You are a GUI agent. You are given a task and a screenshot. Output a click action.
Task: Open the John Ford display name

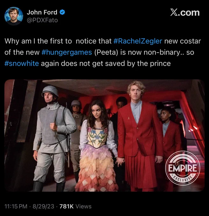(x=42, y=12)
